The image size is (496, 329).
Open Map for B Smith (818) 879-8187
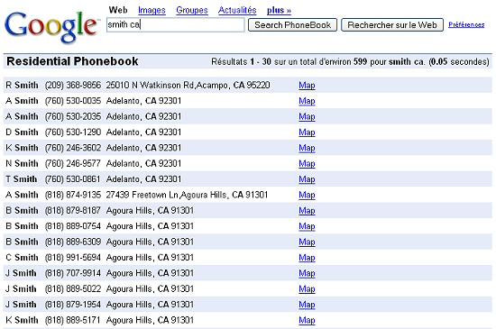click(307, 211)
